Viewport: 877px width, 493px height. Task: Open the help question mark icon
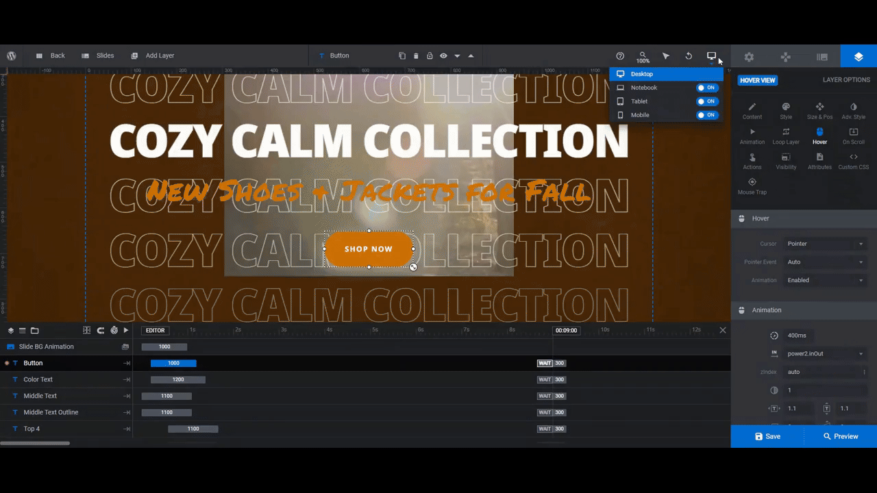click(620, 55)
